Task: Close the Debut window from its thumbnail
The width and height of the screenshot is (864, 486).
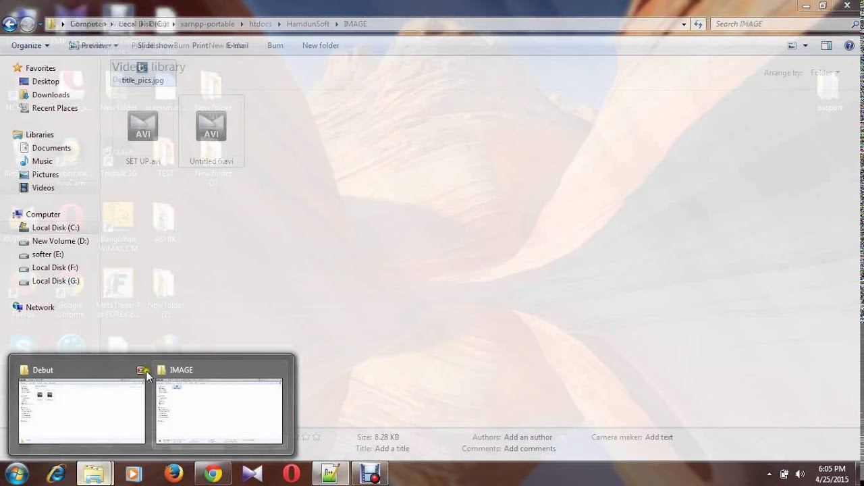Action: click(x=142, y=370)
